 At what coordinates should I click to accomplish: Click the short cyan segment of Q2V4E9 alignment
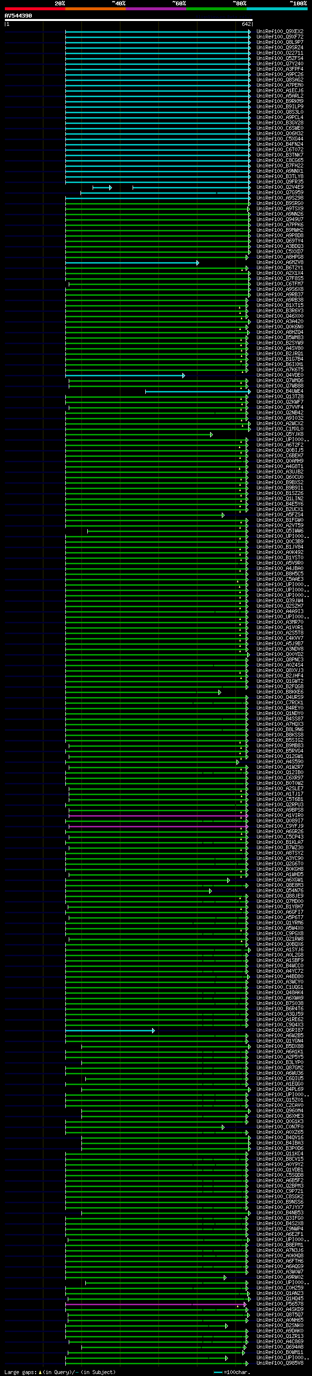102,187
